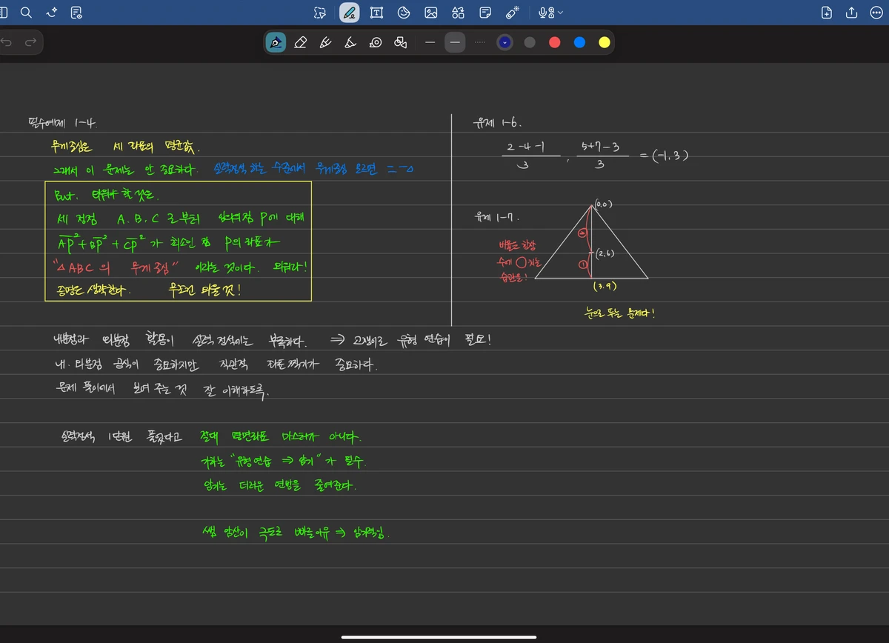This screenshot has height=643, width=889.
Task: Select the brush pen tool
Action: [325, 42]
